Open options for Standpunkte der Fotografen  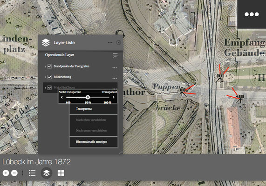click(x=115, y=68)
